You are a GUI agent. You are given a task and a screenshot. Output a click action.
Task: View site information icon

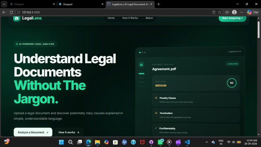pos(19,12)
